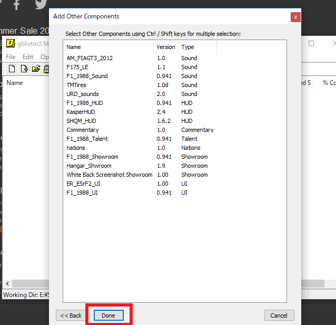
Task: Click the New file toolbar icon
Action: point(12,69)
